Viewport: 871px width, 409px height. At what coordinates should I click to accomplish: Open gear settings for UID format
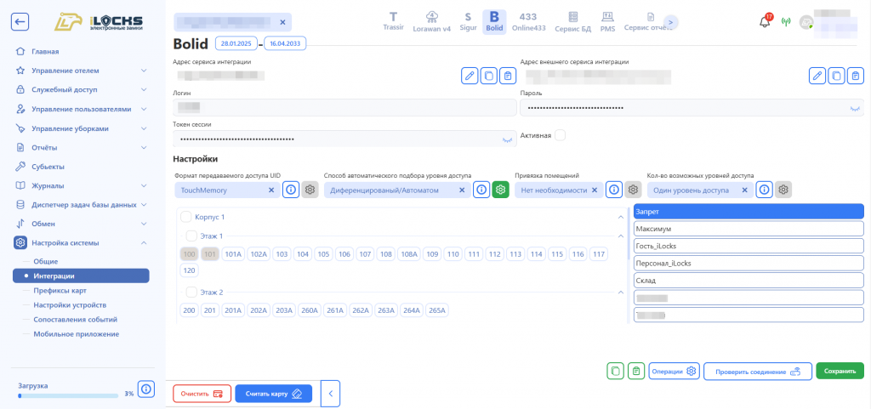point(310,190)
